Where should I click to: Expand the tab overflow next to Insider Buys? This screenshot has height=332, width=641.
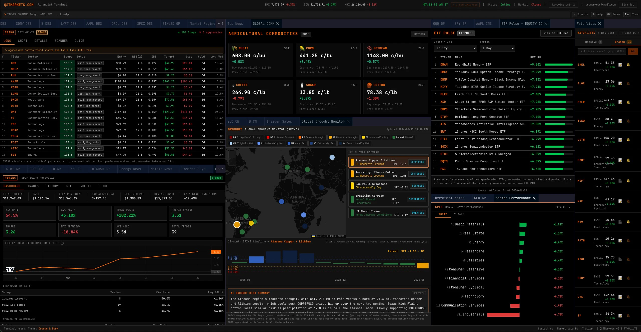(220, 169)
